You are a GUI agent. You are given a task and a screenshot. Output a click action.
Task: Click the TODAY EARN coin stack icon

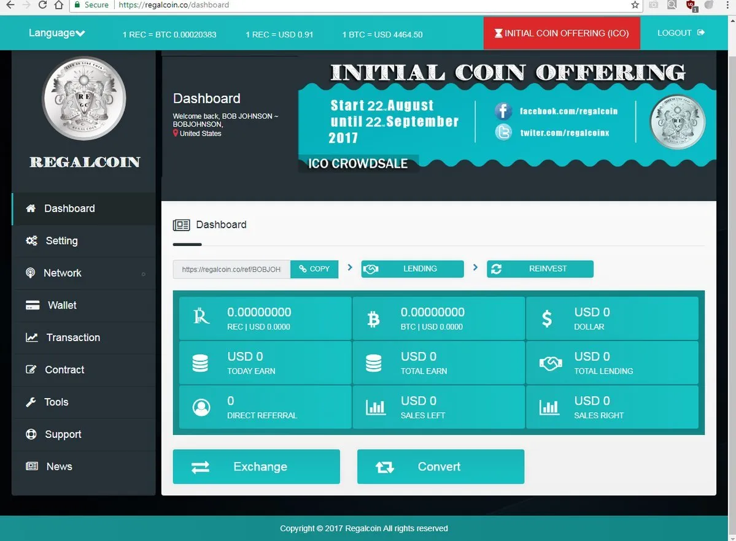[200, 363]
